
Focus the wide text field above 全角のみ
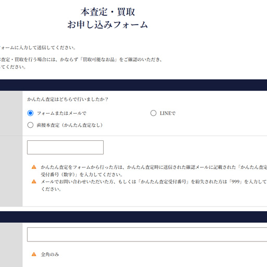coord(147,235)
